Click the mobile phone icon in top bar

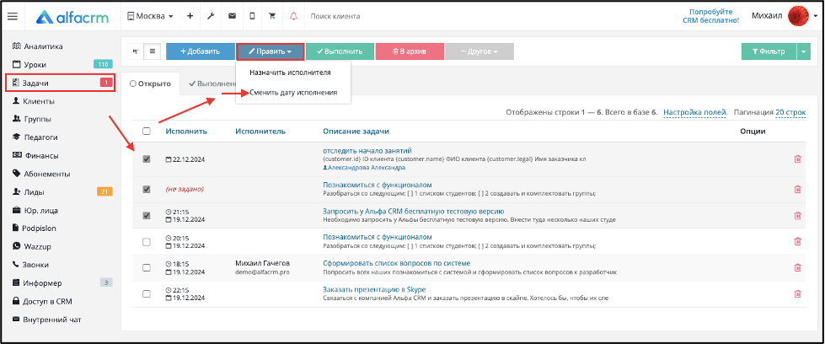click(x=252, y=16)
